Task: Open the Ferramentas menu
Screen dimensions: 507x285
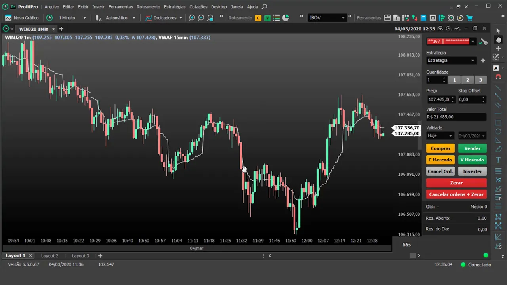Action: (x=121, y=7)
